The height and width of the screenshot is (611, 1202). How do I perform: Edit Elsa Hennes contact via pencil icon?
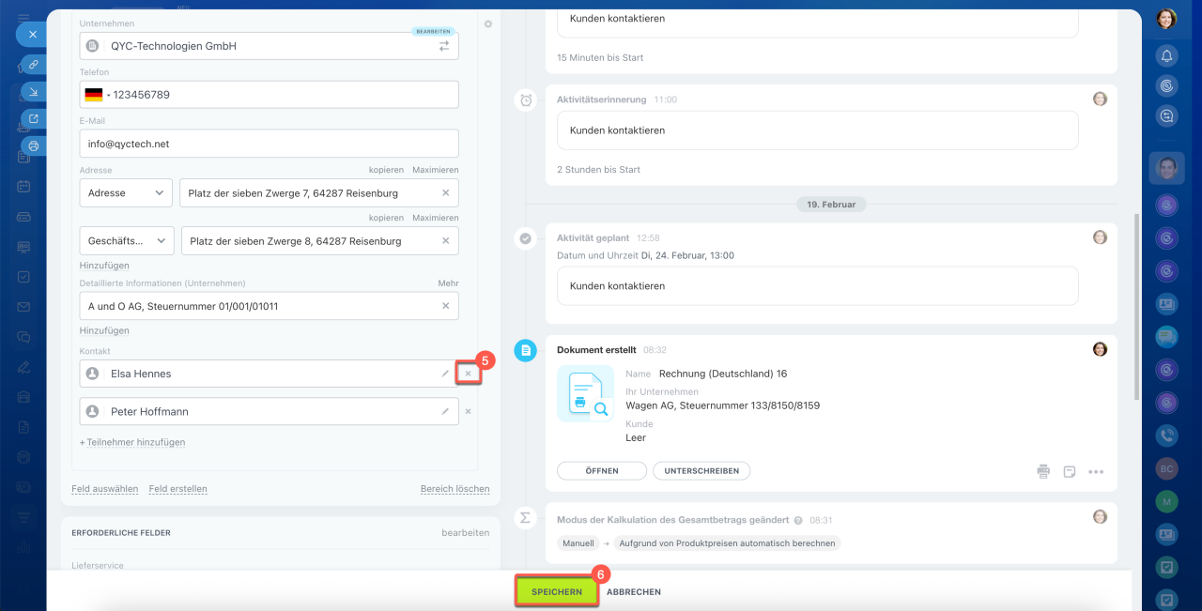click(445, 374)
